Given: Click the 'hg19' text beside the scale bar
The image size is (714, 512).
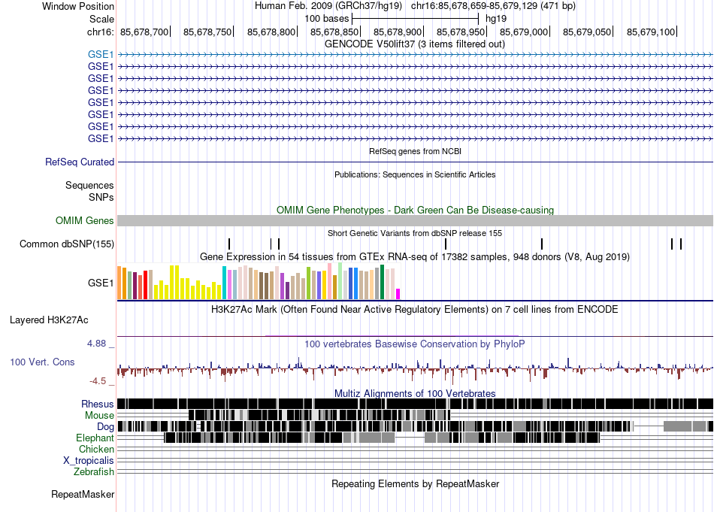Looking at the screenshot, I should tap(496, 19).
